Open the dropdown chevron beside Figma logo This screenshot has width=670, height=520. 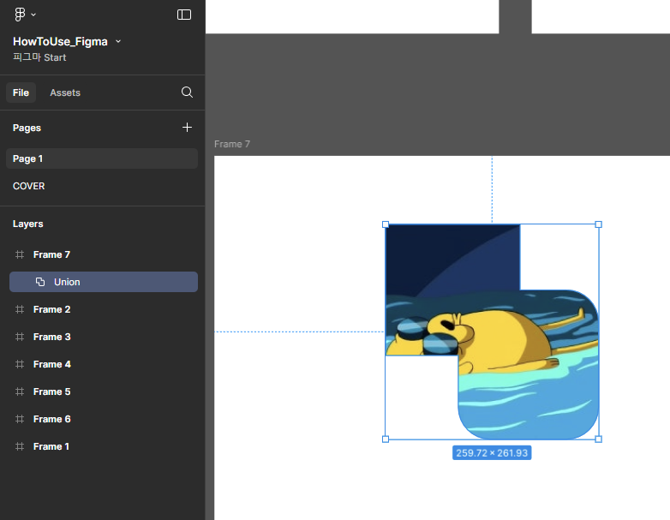(x=33, y=15)
